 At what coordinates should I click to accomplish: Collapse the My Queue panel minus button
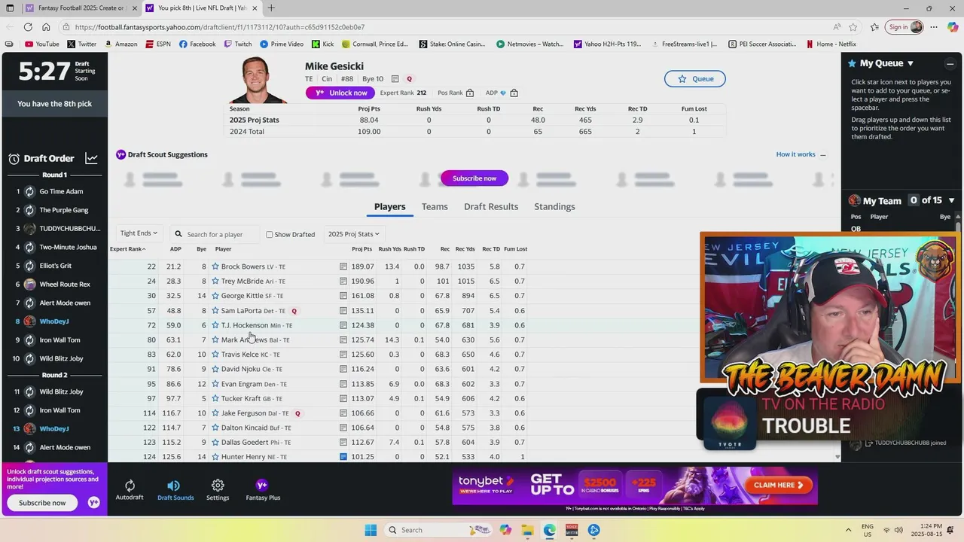pos(950,64)
